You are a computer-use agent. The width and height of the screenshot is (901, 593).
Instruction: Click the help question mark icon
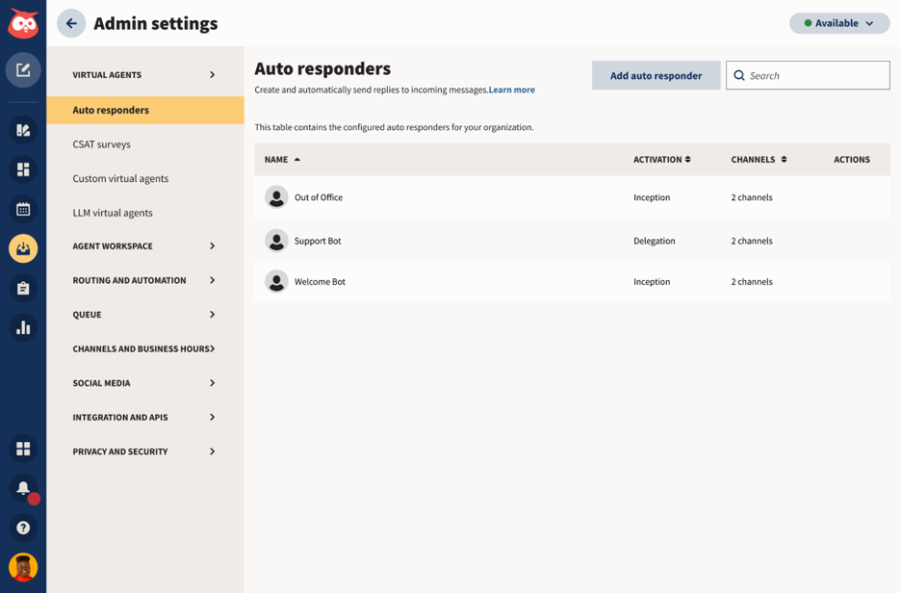23,528
